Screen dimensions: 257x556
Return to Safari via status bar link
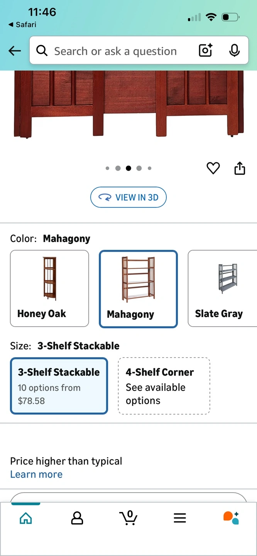click(x=22, y=25)
